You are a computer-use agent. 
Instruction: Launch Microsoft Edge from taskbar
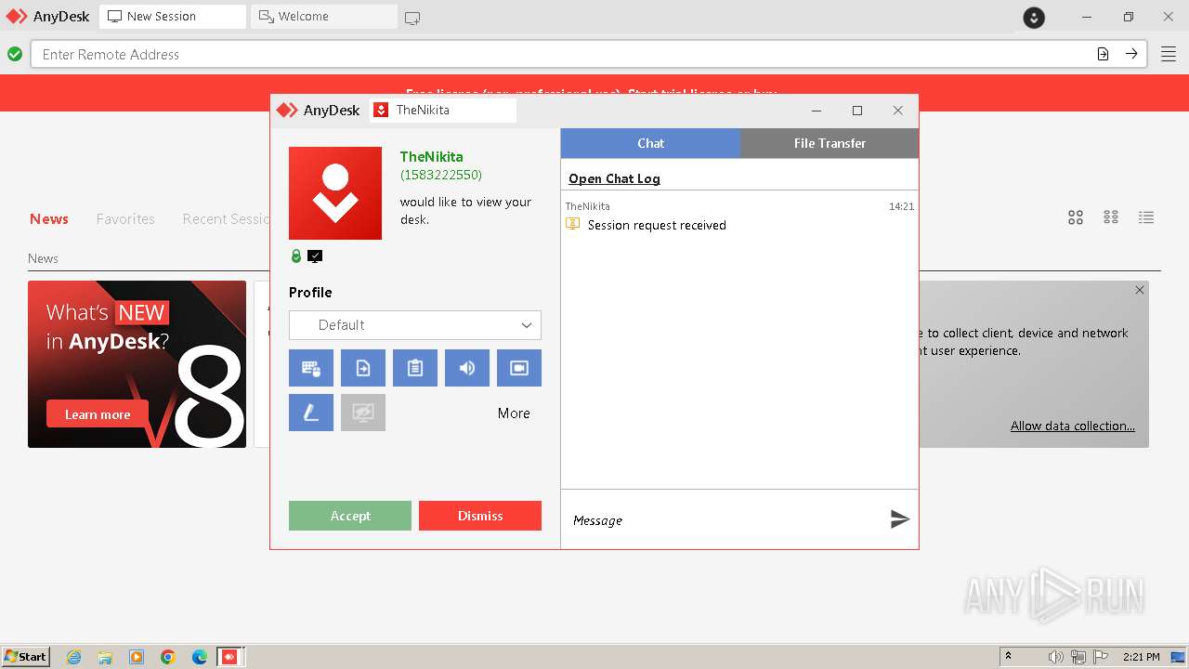pos(200,657)
